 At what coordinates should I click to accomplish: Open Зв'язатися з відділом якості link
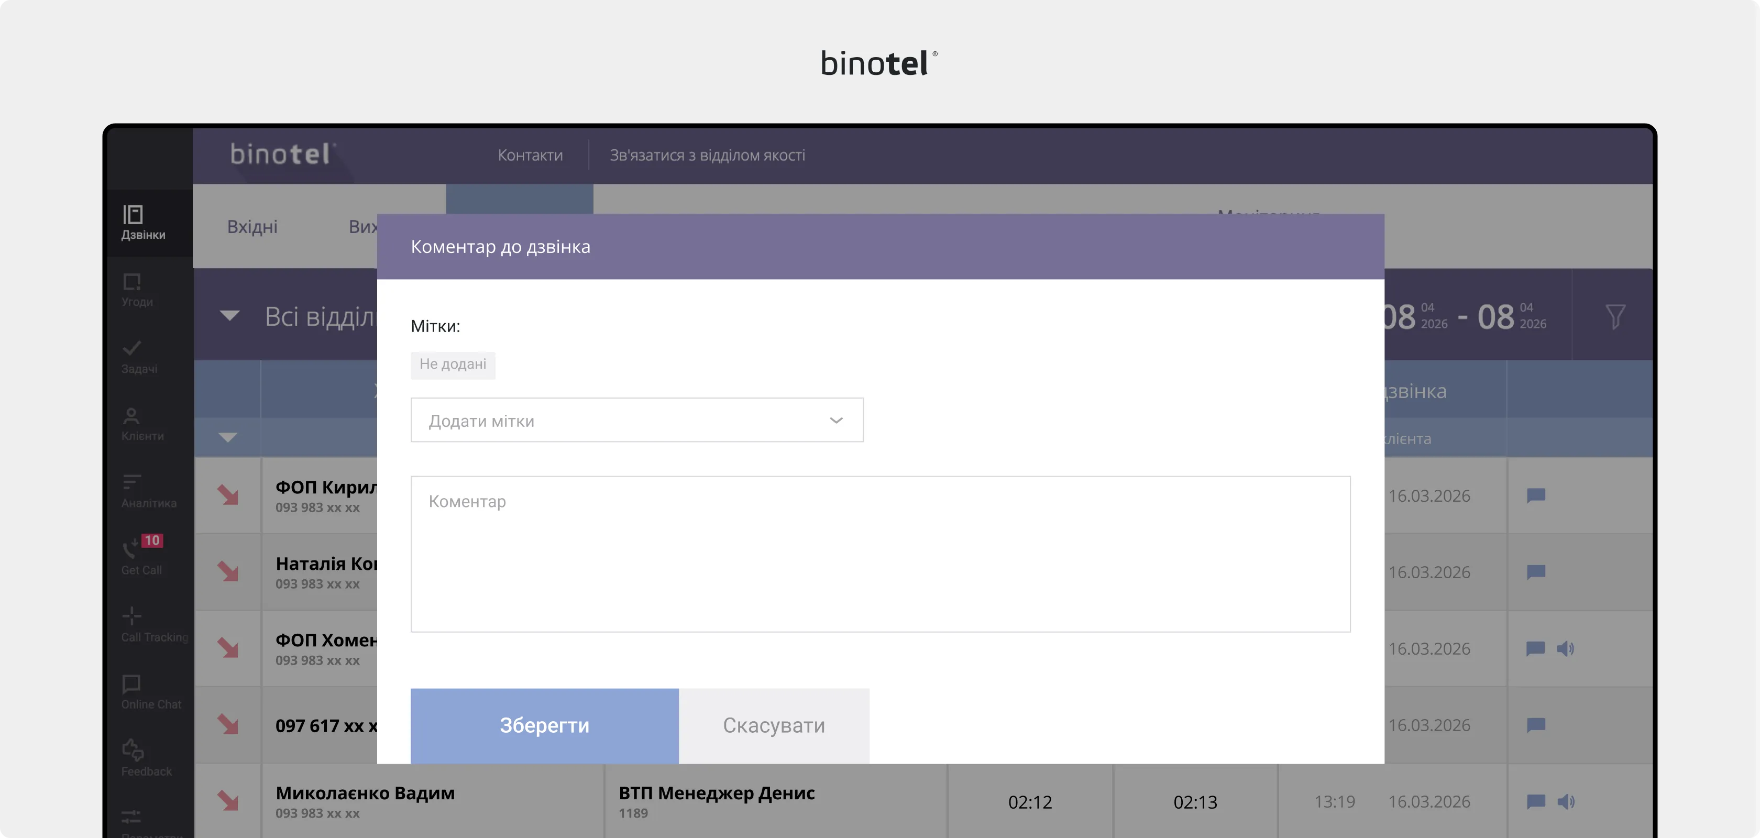pos(707,155)
